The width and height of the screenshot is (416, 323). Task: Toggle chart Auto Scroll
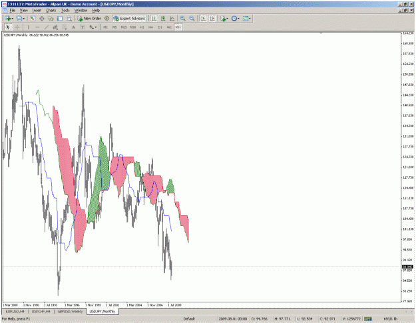pyautogui.click(x=203, y=19)
